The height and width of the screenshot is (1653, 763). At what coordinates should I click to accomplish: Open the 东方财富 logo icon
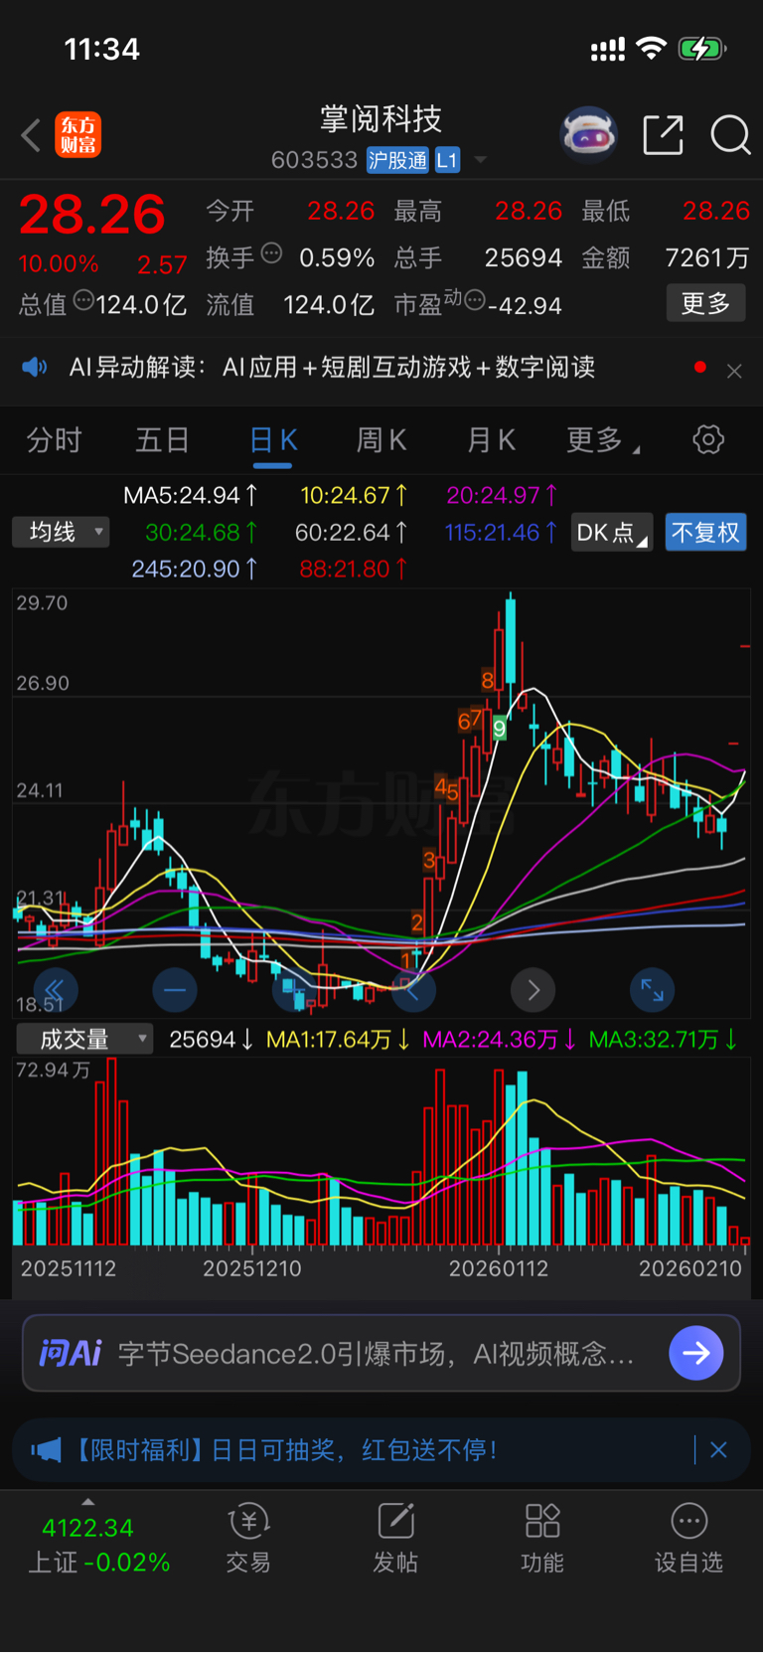click(77, 135)
